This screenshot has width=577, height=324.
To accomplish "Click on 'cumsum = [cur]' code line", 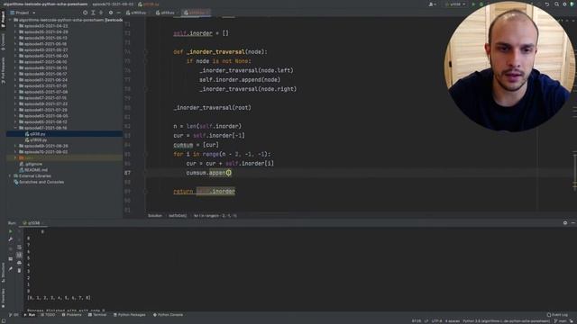I will click(x=196, y=145).
